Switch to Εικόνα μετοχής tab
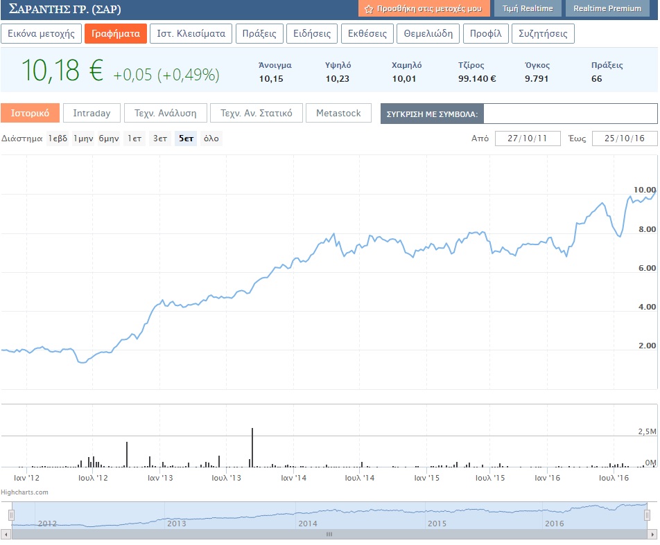This screenshot has height=545, width=660. (x=42, y=34)
